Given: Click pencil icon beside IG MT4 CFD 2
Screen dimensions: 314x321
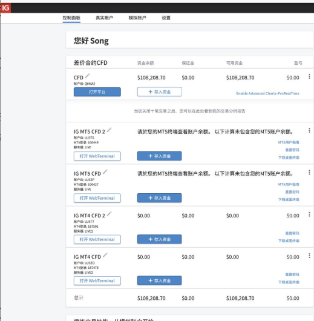Looking at the screenshot, I should tap(110, 214).
